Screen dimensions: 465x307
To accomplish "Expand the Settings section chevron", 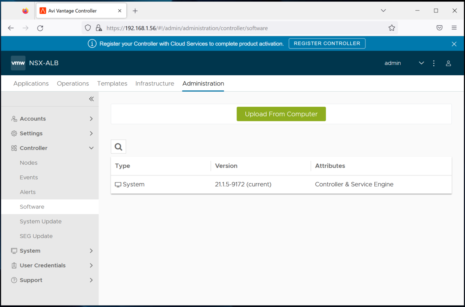I will (x=91, y=134).
